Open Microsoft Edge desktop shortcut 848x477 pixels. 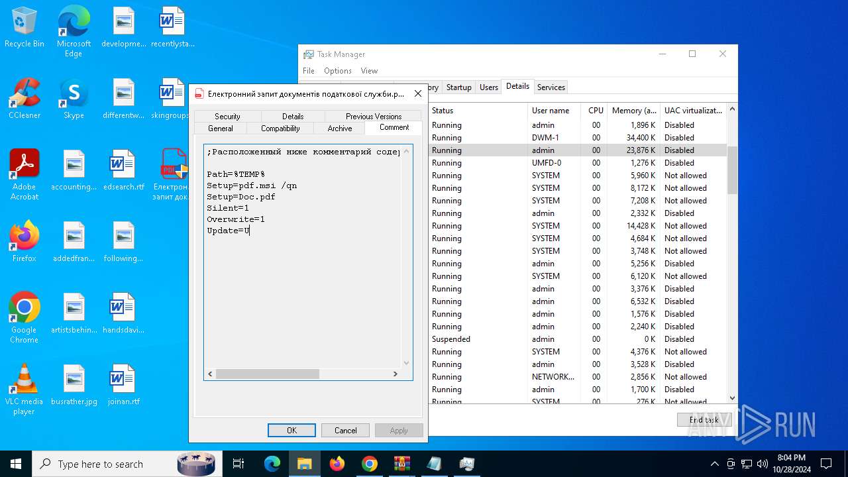(74, 32)
